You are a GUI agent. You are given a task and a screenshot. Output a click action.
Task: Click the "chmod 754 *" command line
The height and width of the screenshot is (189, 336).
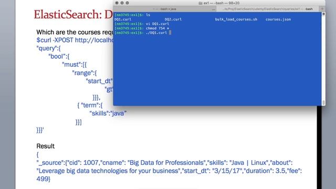[142, 28]
